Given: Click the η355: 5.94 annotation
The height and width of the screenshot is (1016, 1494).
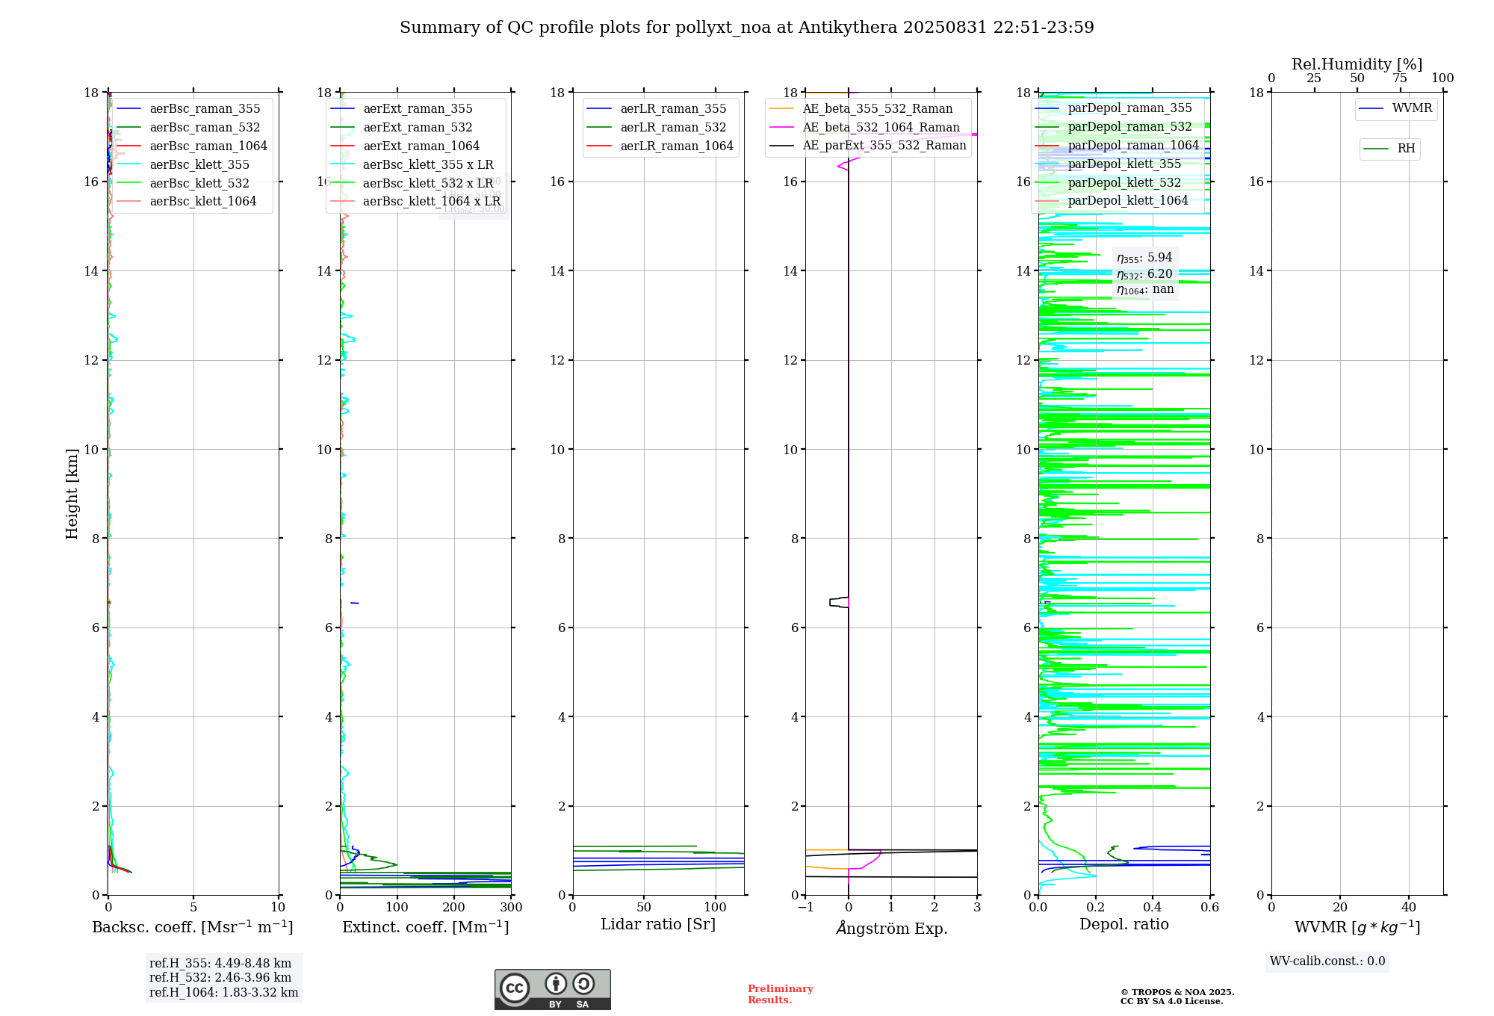Looking at the screenshot, I should 1144,258.
